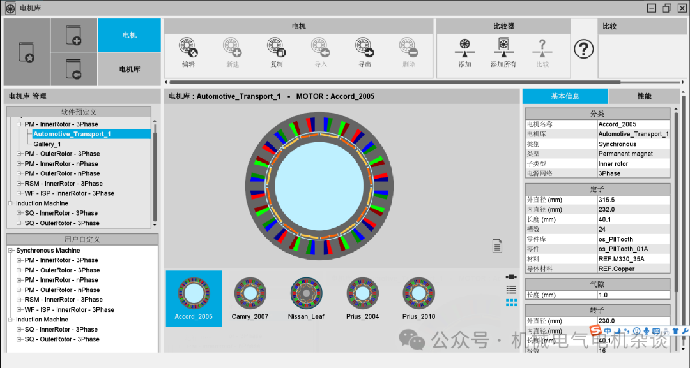The height and width of the screenshot is (368, 690).
Task: Switch to grid thumbnails view icon
Action: (x=511, y=302)
